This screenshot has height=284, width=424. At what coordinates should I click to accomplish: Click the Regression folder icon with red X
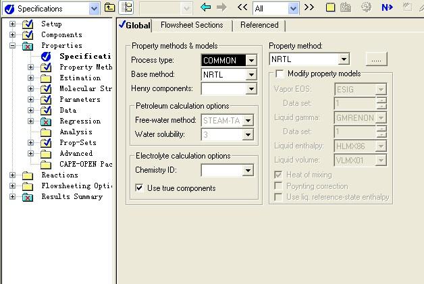(46, 121)
